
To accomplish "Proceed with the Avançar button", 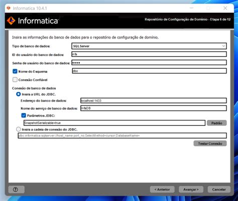I will coord(191,189).
